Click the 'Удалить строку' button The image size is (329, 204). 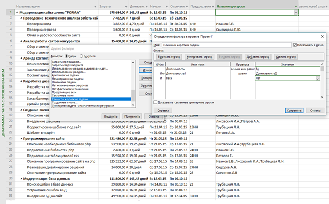[286, 57]
